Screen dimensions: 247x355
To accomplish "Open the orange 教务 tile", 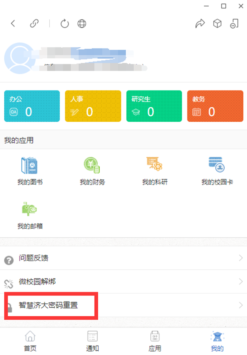I will click(215, 106).
